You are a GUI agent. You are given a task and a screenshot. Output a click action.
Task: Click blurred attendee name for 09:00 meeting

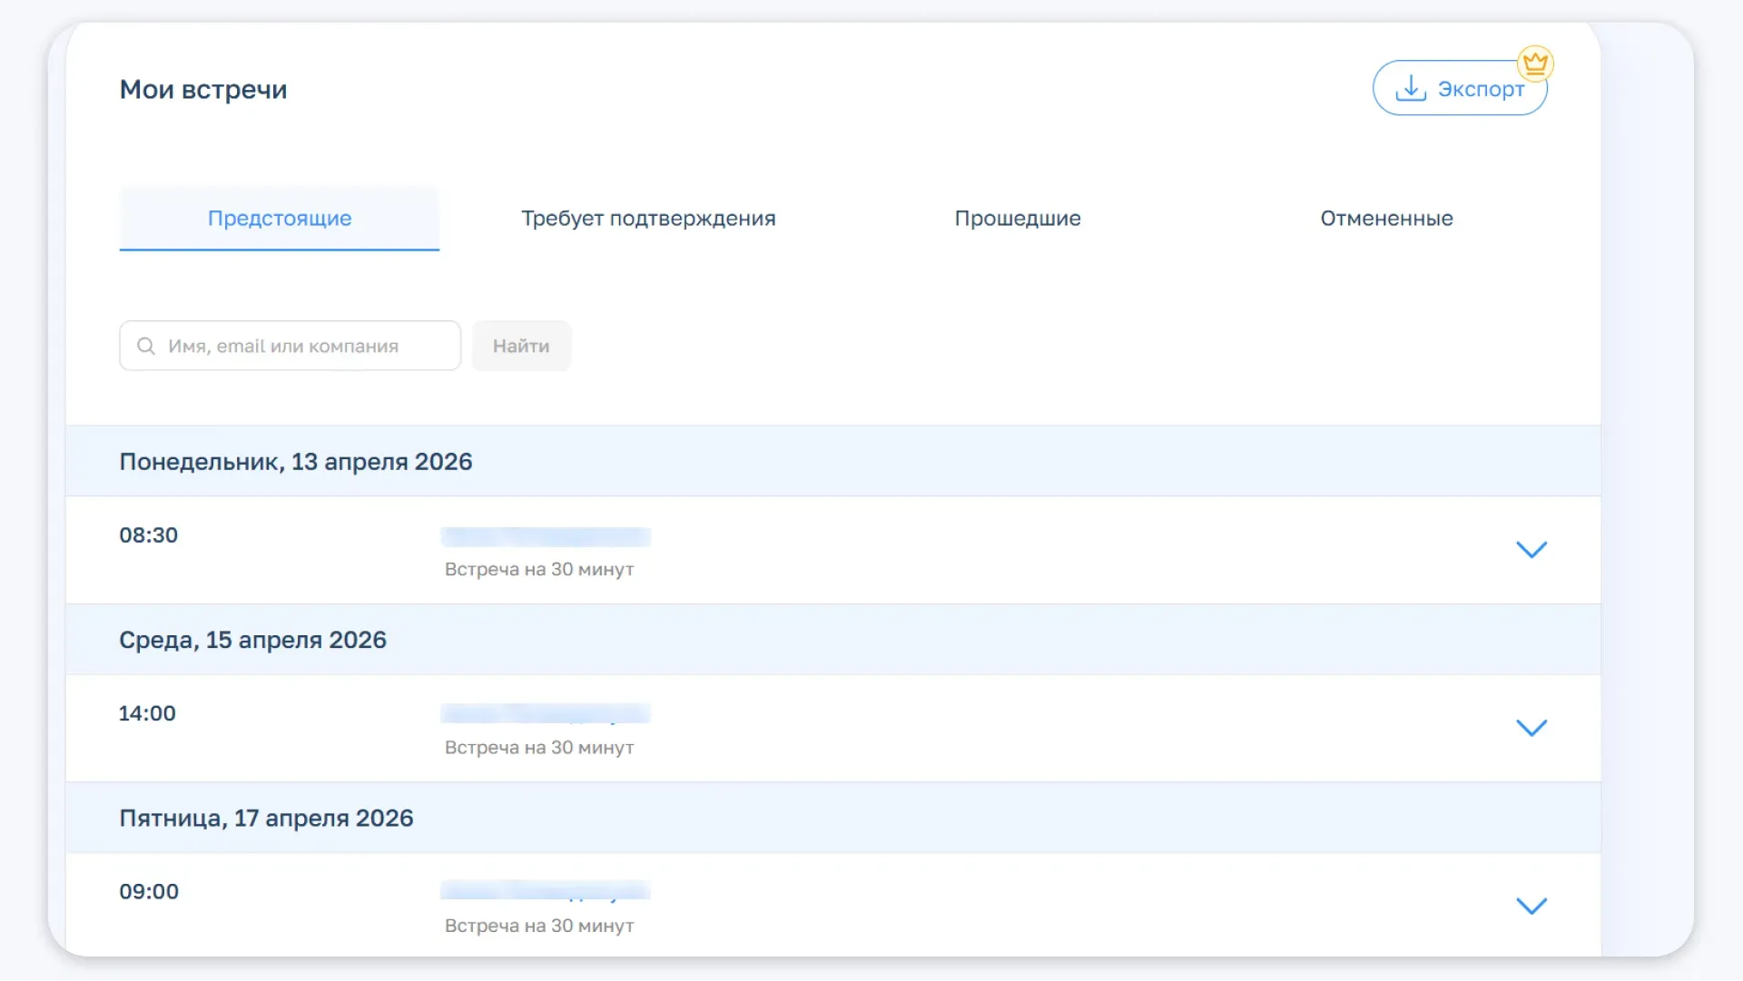[x=546, y=890]
